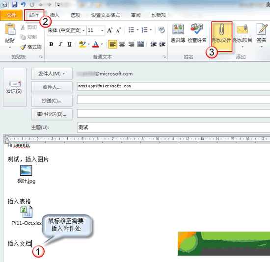This screenshot has width=270, height=262.
Task: Click the Attach Item envelope icon
Action: point(242,29)
